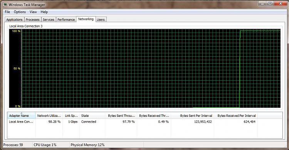Click the Local Area Connection 3 graph
289x150 pixels.
144,68
